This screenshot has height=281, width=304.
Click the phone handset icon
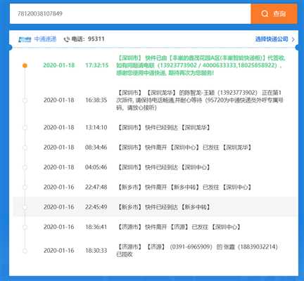tap(67, 39)
